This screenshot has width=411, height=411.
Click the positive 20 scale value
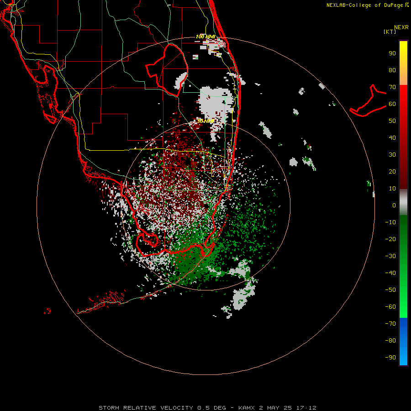[392, 172]
